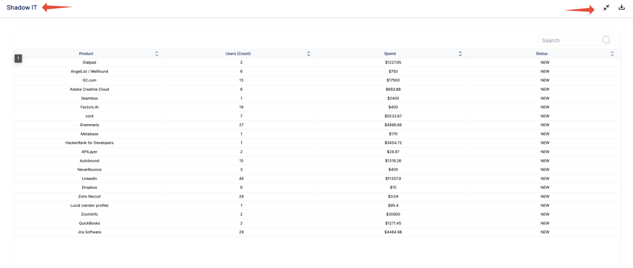Click the $17500 spend value

click(x=393, y=80)
